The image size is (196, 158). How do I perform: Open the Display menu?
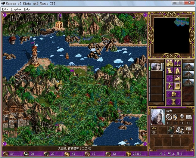pos(16,9)
